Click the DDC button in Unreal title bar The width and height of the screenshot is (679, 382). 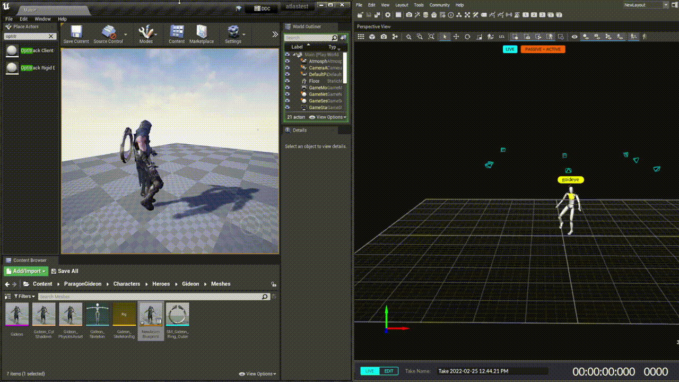click(x=262, y=8)
